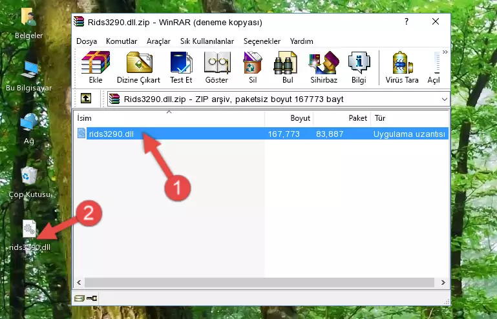The height and width of the screenshot is (319, 497).
Task: Expand hidden toolbar buttons chevron
Action: 445,52
